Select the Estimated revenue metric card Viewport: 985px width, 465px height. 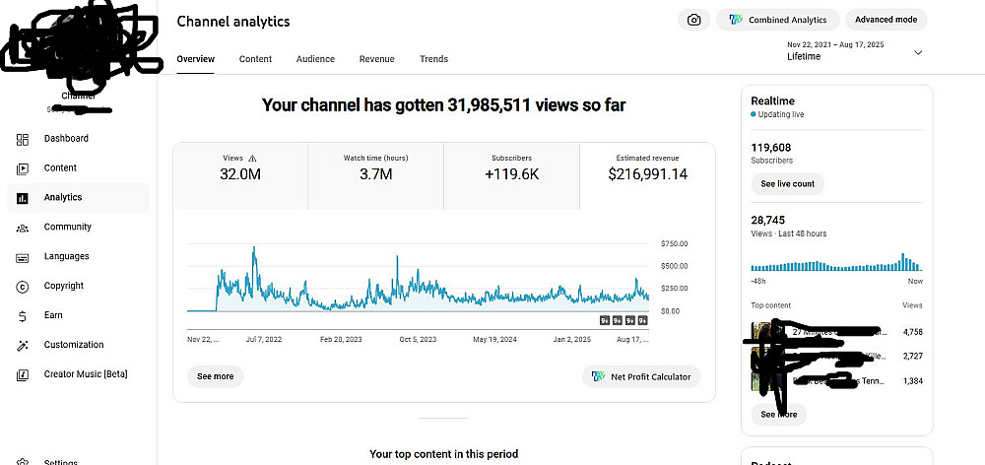point(647,167)
